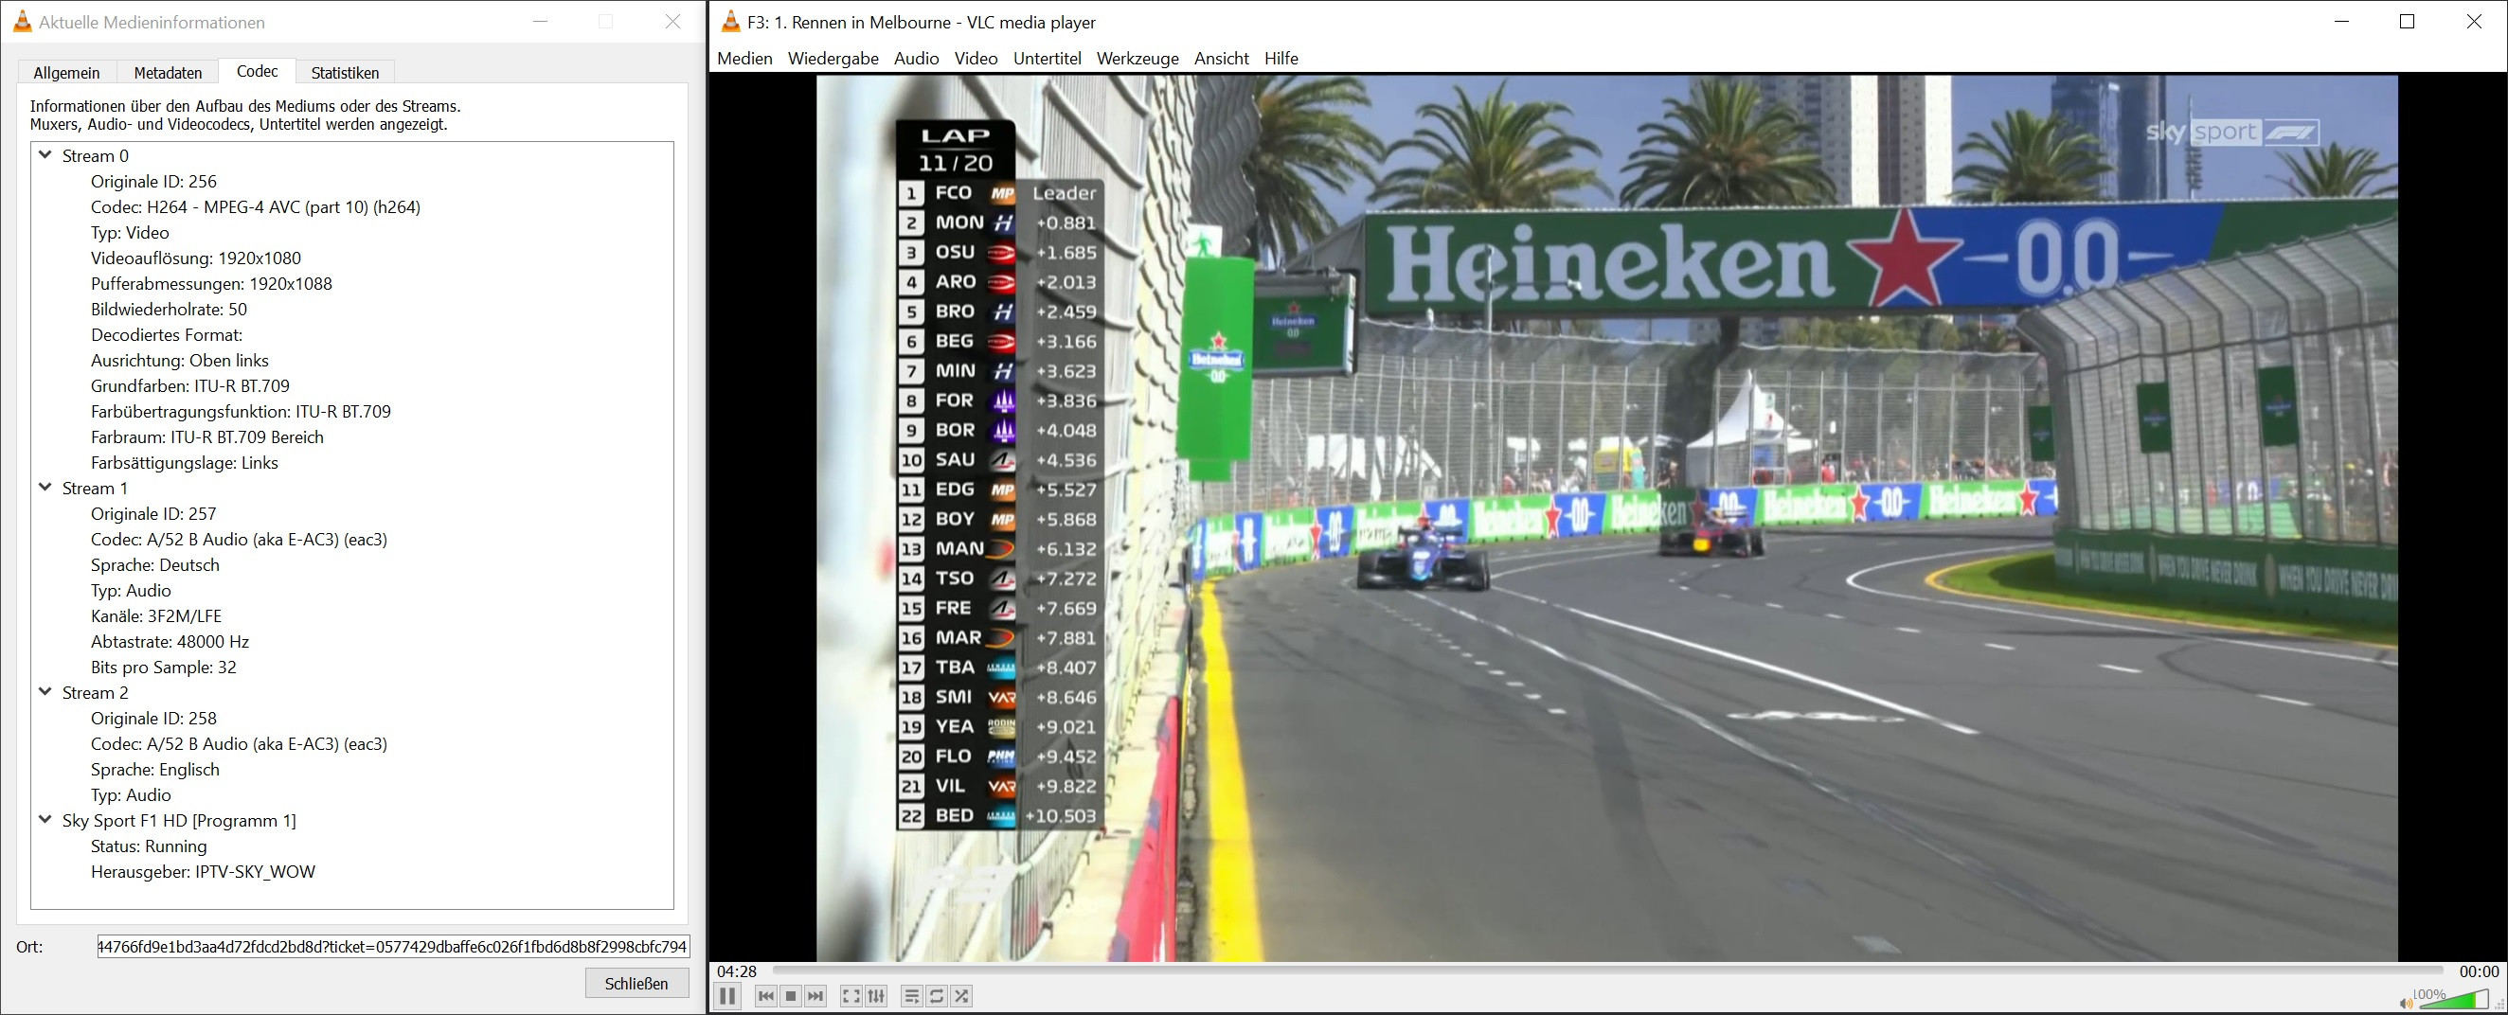This screenshot has height=1015, width=2508.
Task: Toggle loop repeat mode
Action: pyautogui.click(x=937, y=995)
